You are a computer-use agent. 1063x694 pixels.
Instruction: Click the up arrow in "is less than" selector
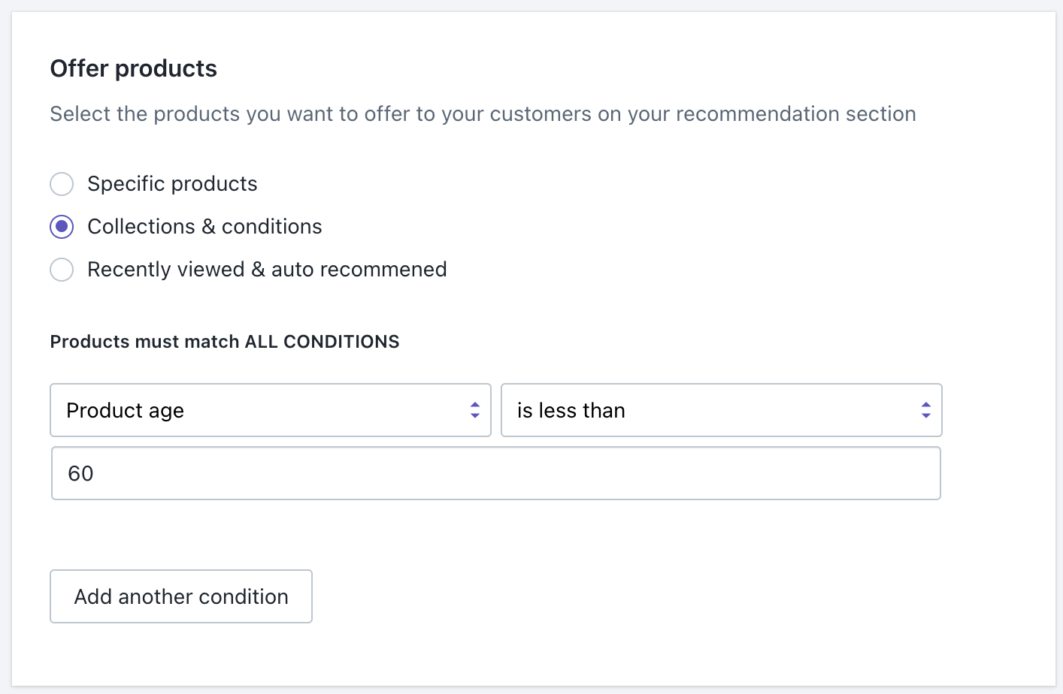926,405
